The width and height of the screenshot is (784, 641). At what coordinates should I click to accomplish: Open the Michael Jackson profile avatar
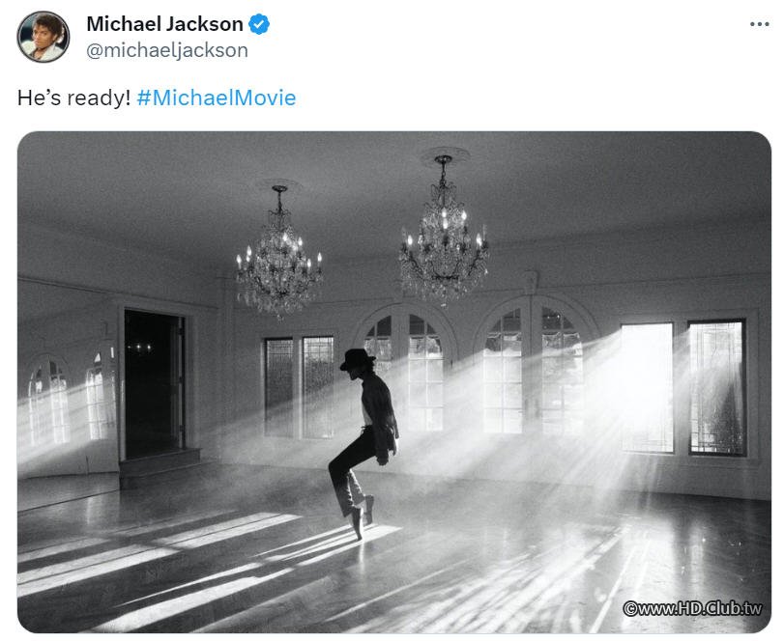click(x=44, y=37)
